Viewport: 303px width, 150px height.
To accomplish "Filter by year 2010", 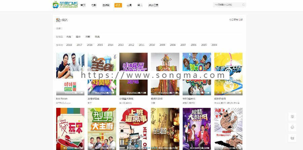I will click(x=152, y=45).
